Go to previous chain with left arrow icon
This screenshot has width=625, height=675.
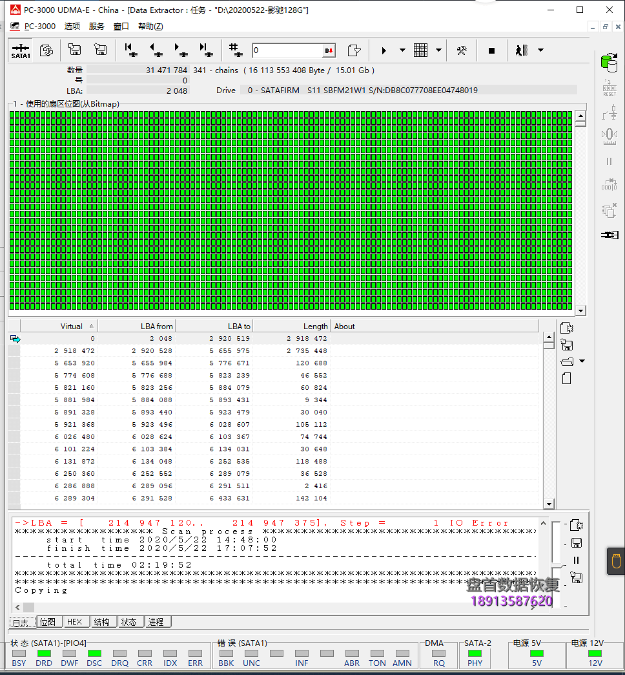pyautogui.click(x=156, y=50)
